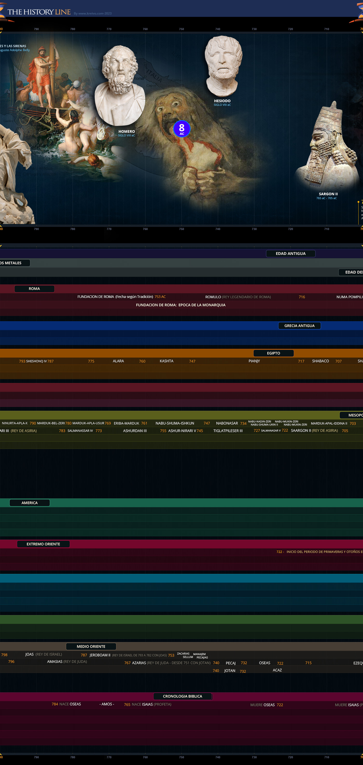Select the EDAD ANTIGUA label
The height and width of the screenshot is (765, 363).
[x=291, y=253]
